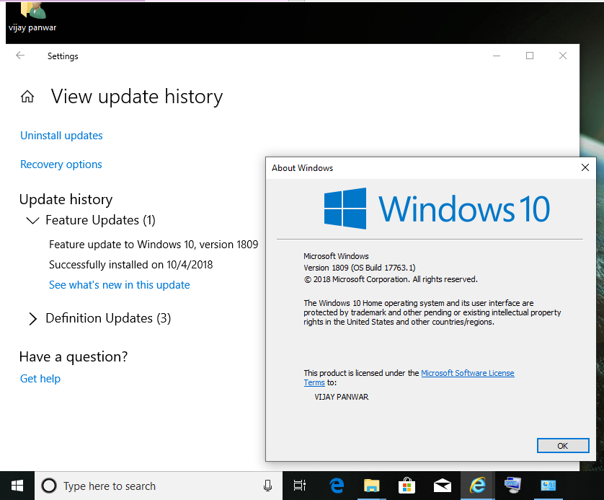
Task: Open Settings home via house icon
Action: (x=27, y=97)
